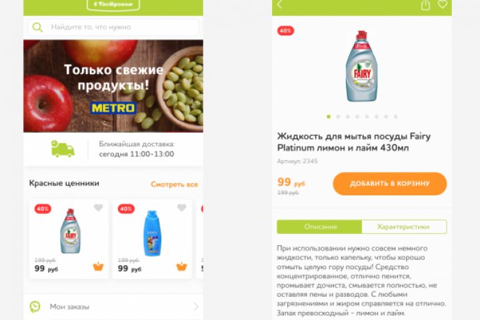Open Смотреть все link

coord(174,185)
